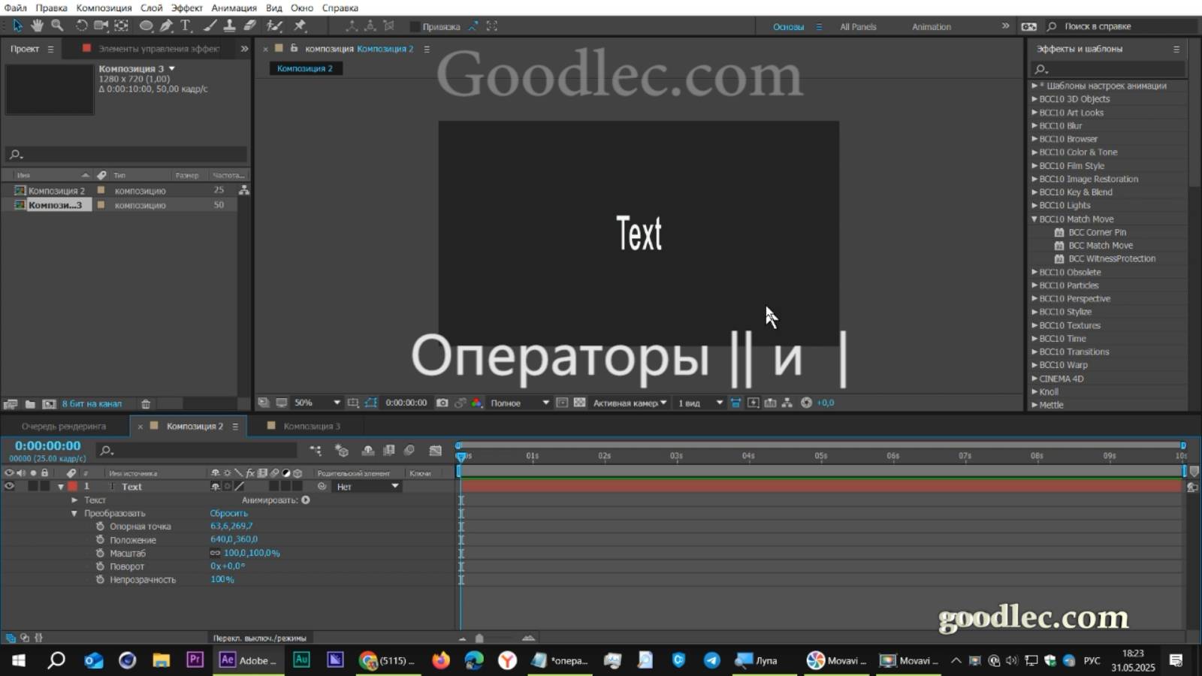Click the Graph Editor icon in timeline
1202x676 pixels.
[x=436, y=451]
